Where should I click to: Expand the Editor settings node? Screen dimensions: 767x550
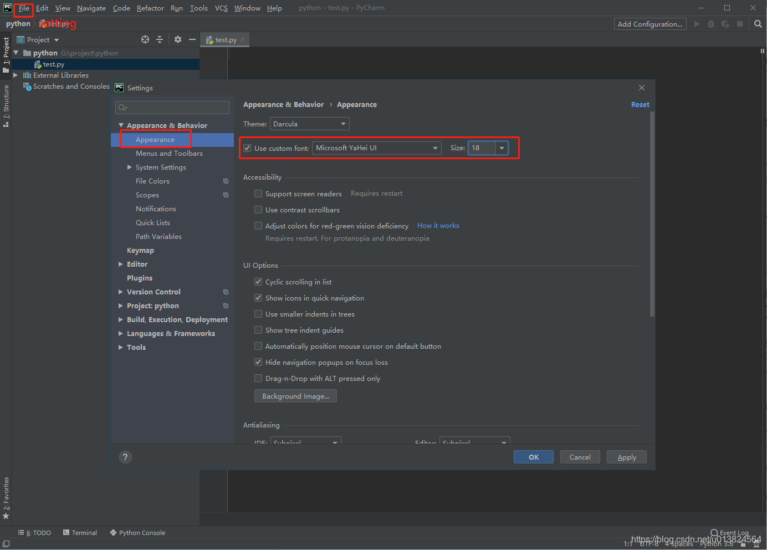point(121,264)
